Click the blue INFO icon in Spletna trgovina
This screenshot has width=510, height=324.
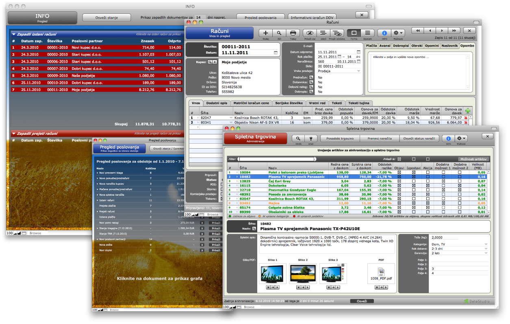click(x=449, y=138)
